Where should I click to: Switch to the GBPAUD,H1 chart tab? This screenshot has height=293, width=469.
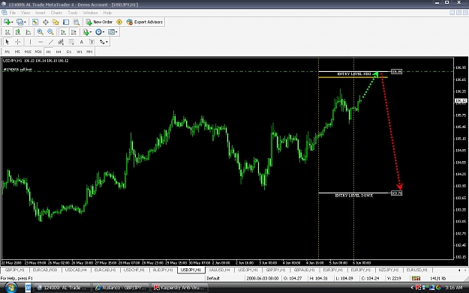click(304, 270)
